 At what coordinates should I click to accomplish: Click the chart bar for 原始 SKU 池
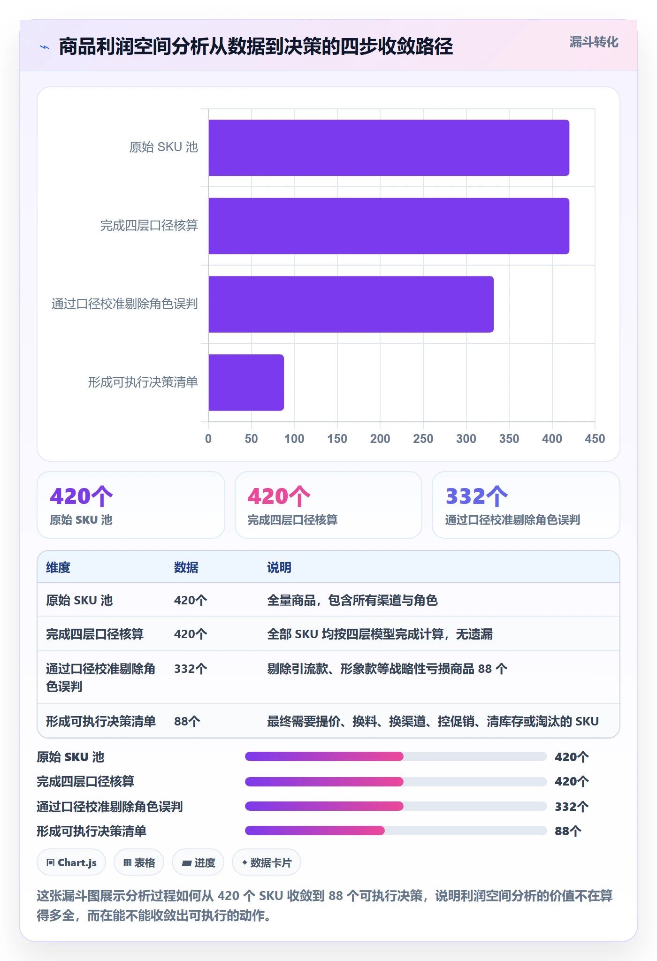point(389,148)
